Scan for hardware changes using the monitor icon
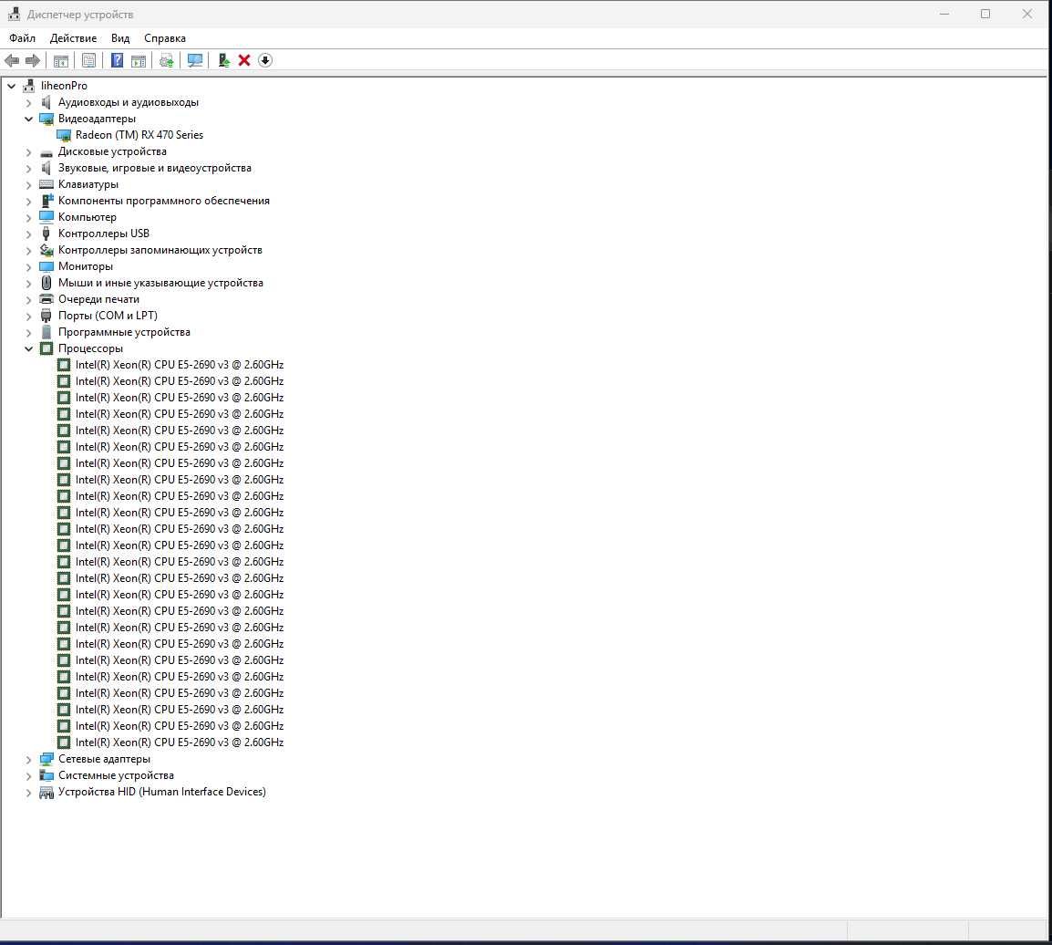 (195, 60)
